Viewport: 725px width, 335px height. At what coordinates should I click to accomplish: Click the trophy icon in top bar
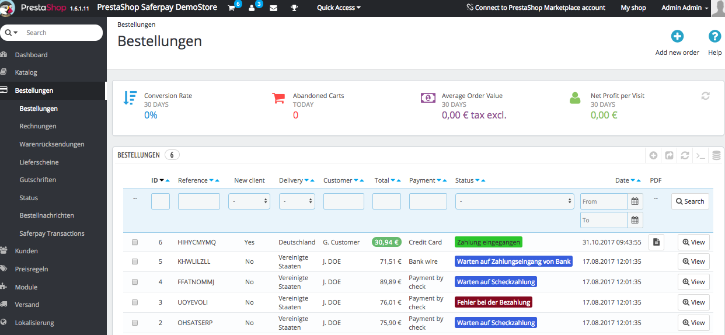(294, 8)
